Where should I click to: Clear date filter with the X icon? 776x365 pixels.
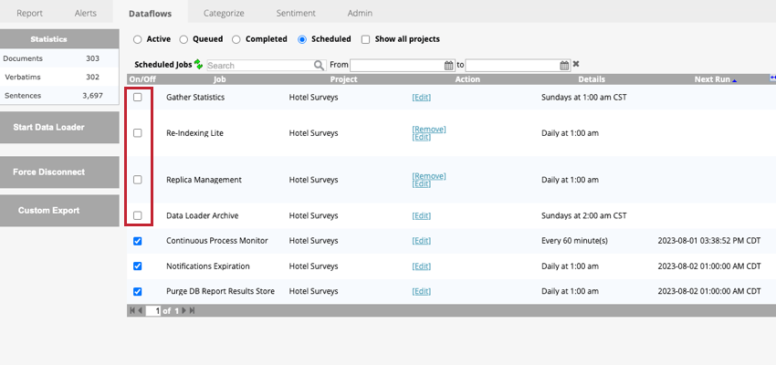pyautogui.click(x=576, y=65)
